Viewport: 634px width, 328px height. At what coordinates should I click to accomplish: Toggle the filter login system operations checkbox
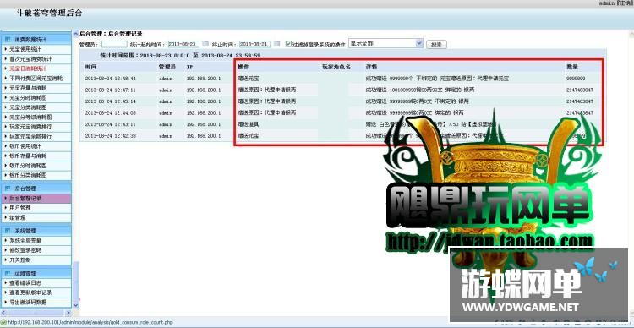pos(288,44)
